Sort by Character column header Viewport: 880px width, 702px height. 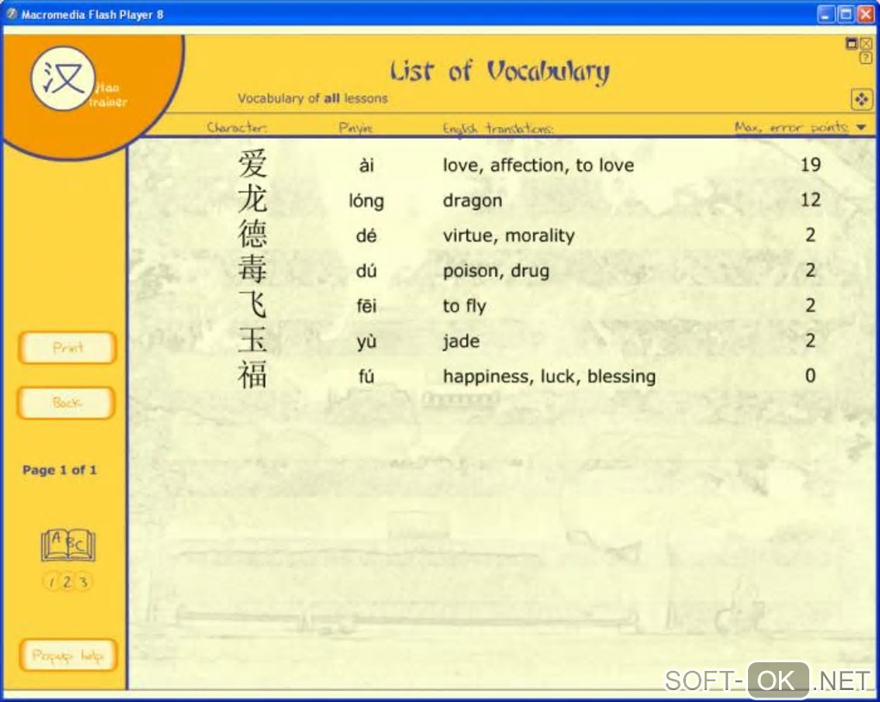[x=237, y=128]
